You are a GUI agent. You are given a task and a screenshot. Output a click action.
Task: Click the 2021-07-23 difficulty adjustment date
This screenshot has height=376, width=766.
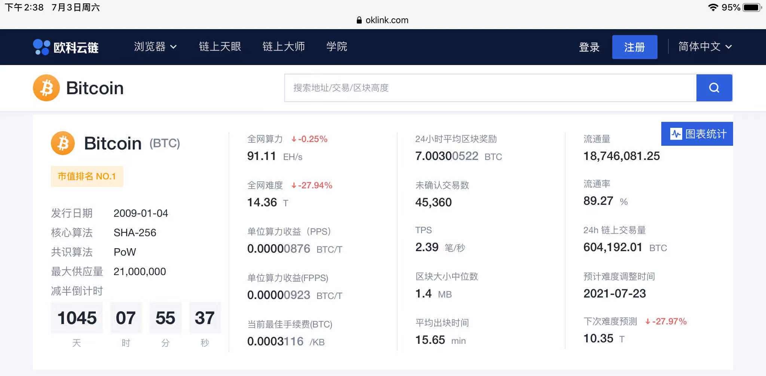point(615,293)
